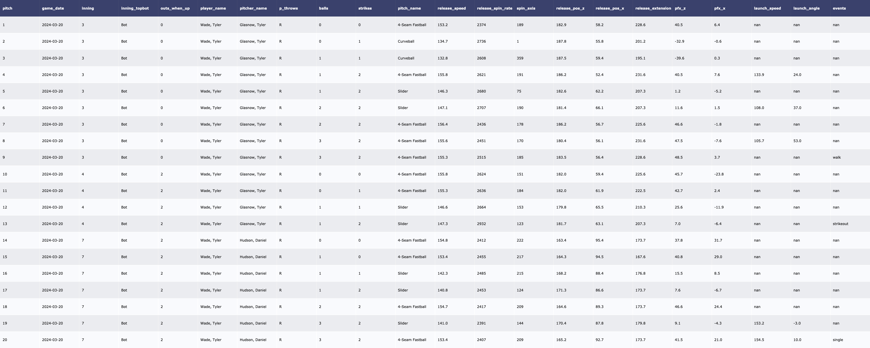
Task: Click Curveball cell in pitch row 2
Action: click(x=406, y=41)
